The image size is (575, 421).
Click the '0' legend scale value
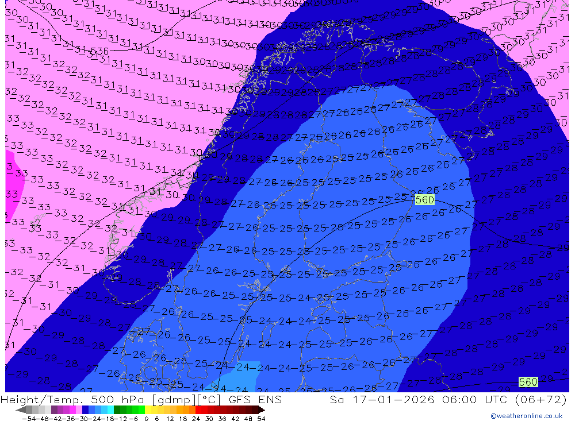tap(146, 419)
